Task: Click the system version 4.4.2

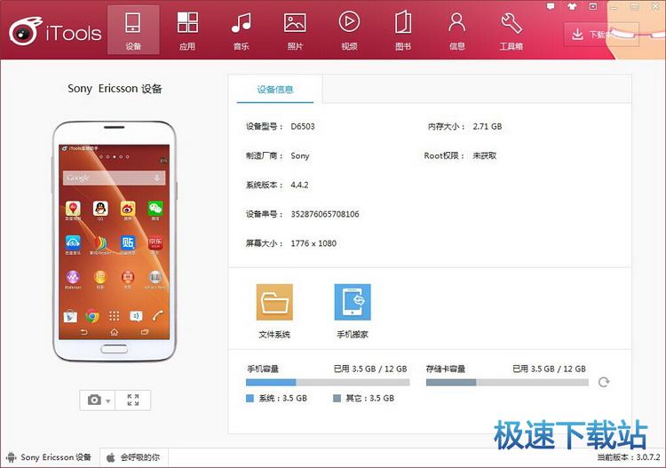Action: point(299,185)
